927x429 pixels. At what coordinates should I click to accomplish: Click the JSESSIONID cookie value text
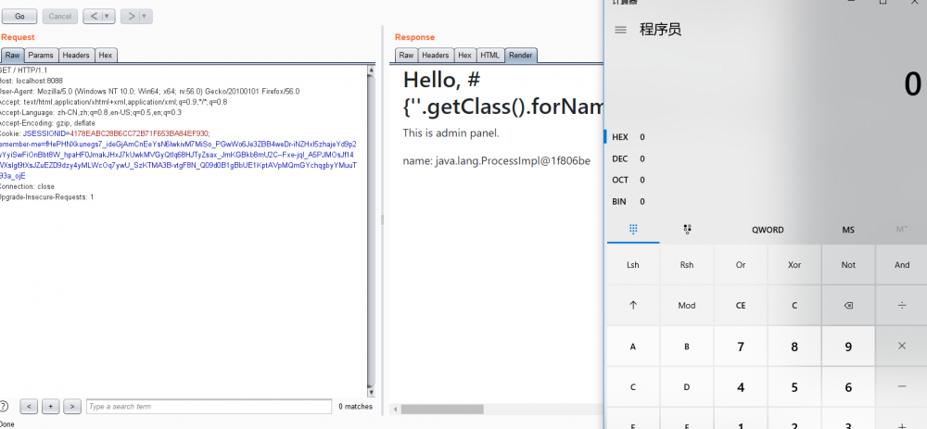click(140, 133)
